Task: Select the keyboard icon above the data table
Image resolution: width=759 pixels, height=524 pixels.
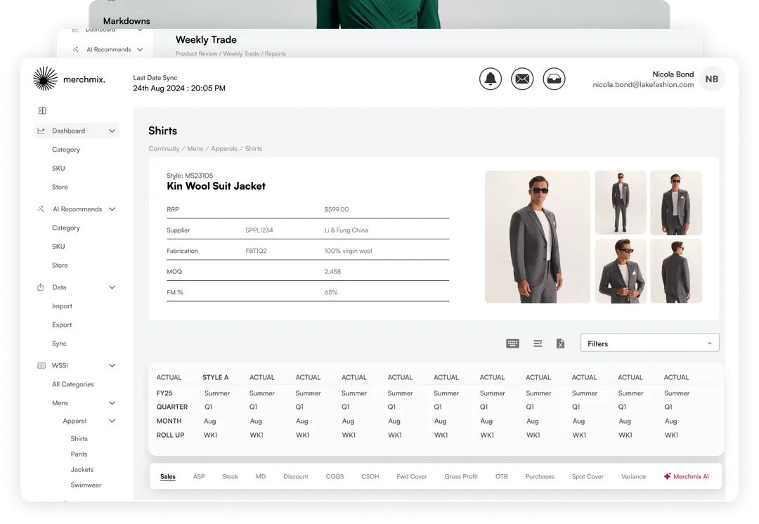Action: pos(512,343)
